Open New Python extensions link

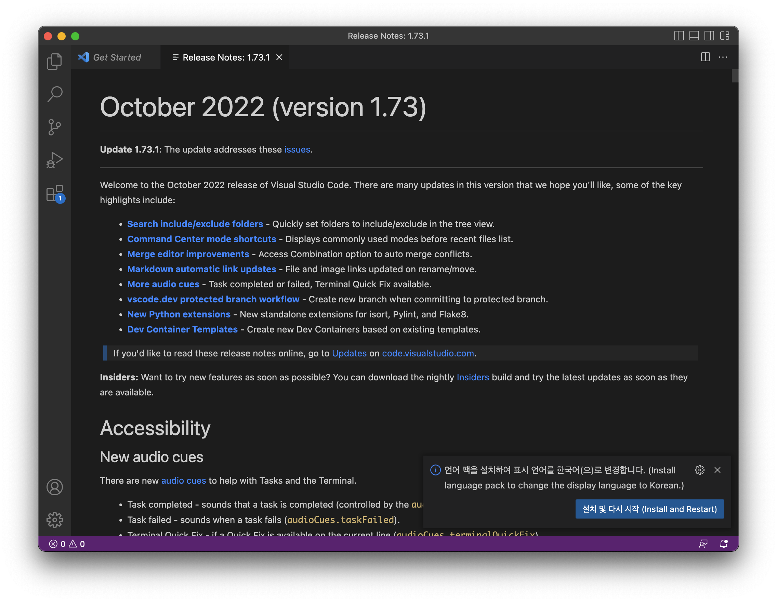179,314
